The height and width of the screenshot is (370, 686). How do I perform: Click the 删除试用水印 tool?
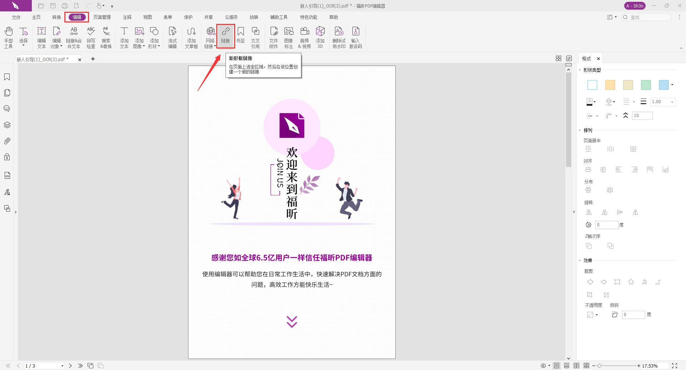[x=339, y=37]
